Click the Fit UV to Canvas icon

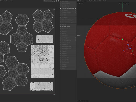pyautogui.click(x=61, y=27)
